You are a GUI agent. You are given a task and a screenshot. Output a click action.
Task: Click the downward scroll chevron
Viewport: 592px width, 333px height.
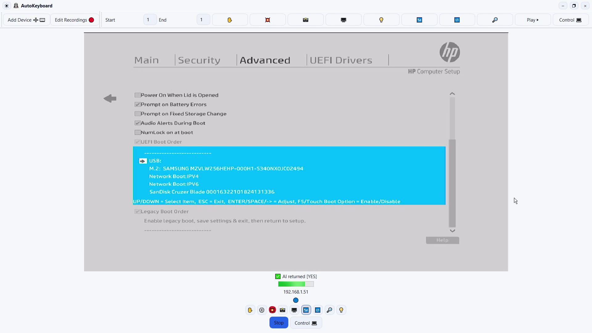tap(452, 230)
